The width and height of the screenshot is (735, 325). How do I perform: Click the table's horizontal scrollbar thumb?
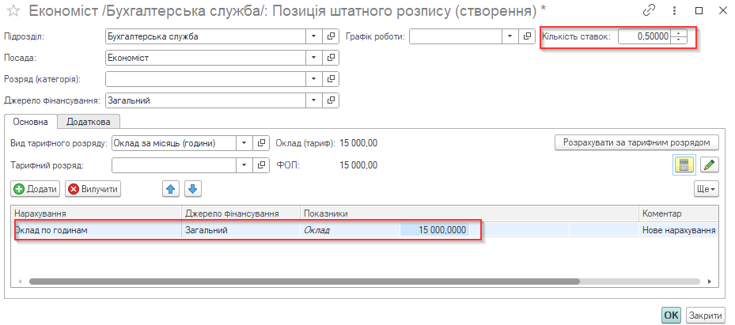[305, 282]
